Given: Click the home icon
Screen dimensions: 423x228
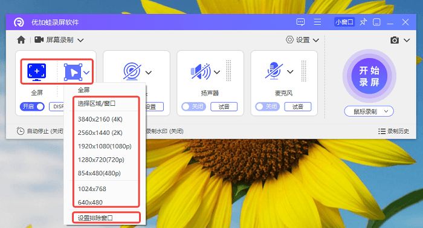Looking at the screenshot, I should [21, 40].
